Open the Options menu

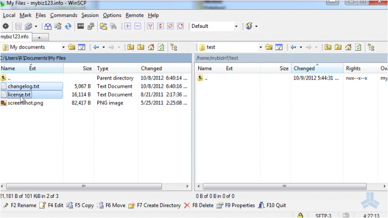112,15
